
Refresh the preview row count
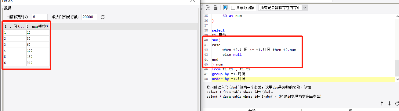103,17
